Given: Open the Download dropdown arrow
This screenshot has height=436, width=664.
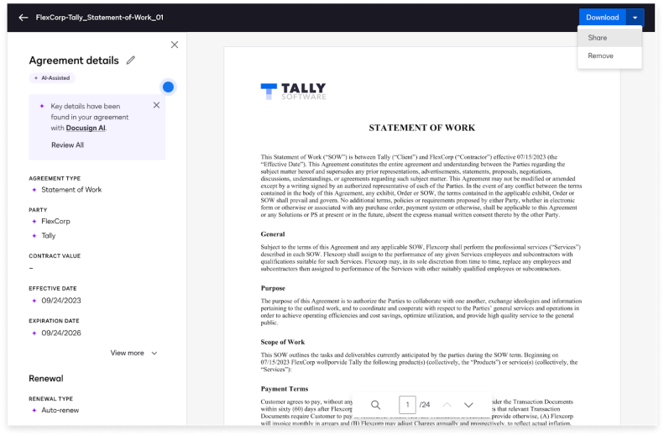Looking at the screenshot, I should [x=635, y=18].
